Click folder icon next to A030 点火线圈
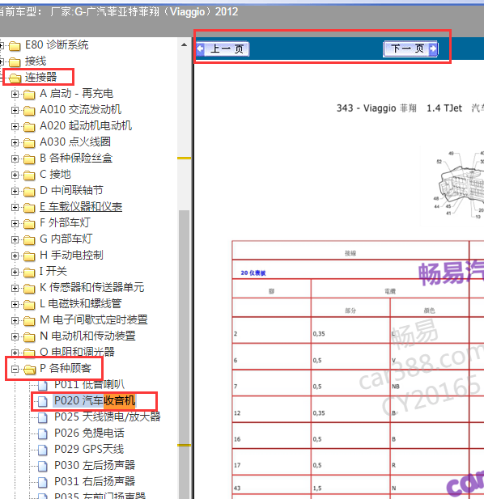Screen dimensions: 484x499 point(29,143)
